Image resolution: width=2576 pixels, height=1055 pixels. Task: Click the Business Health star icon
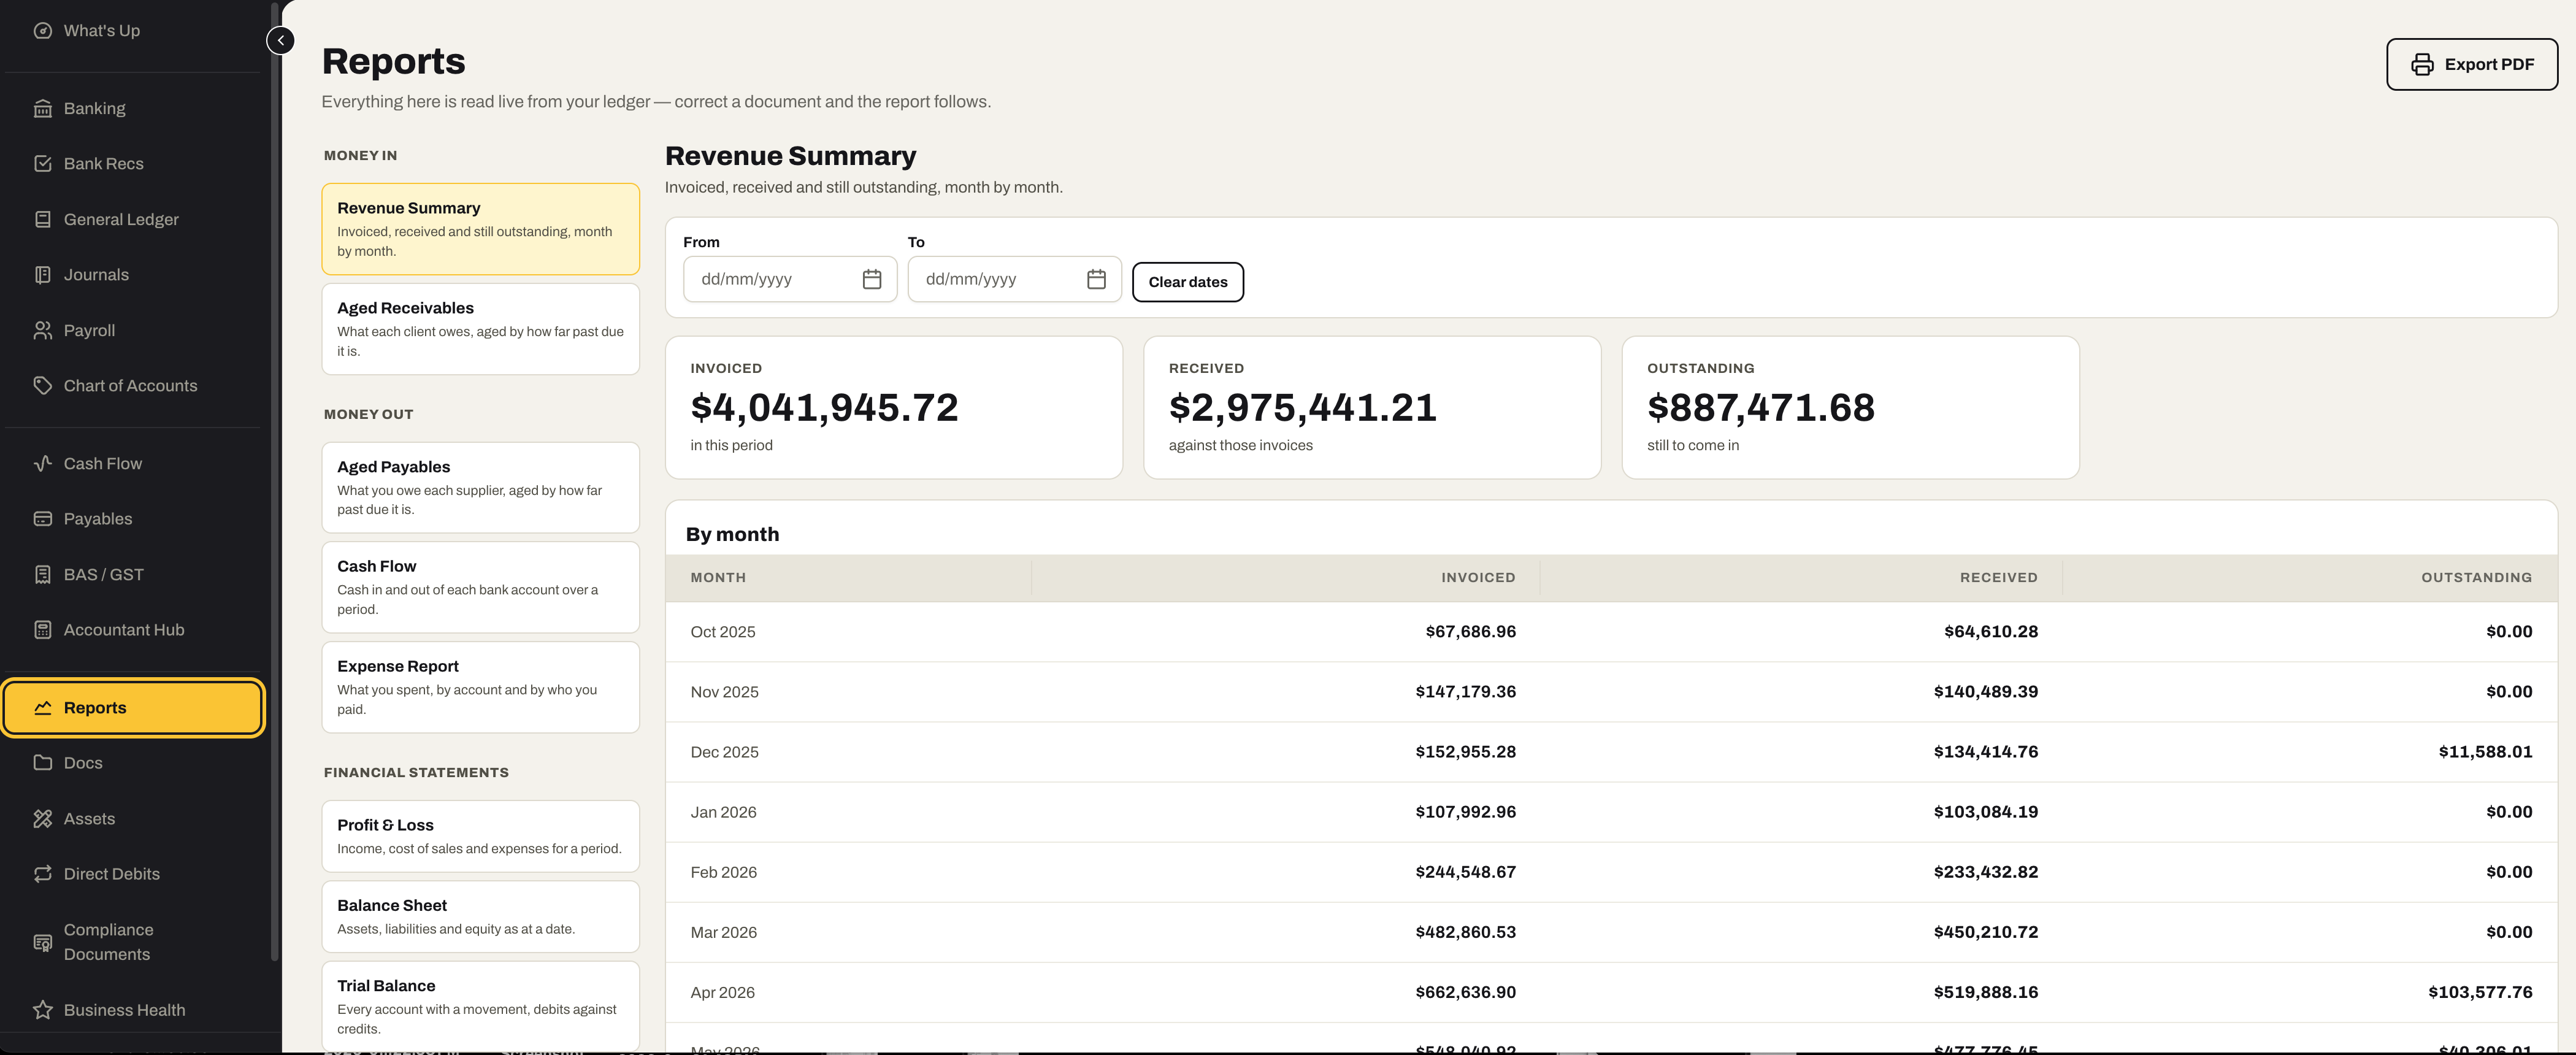[42, 1010]
